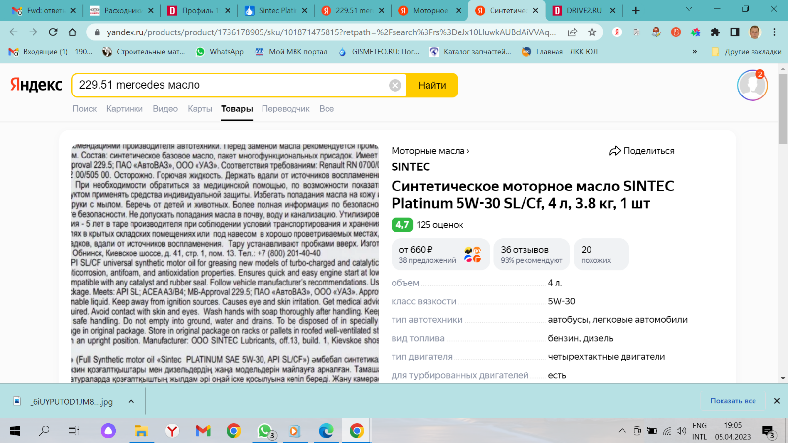This screenshot has height=443, width=788.
Task: Select Все search category
Action: point(327,109)
